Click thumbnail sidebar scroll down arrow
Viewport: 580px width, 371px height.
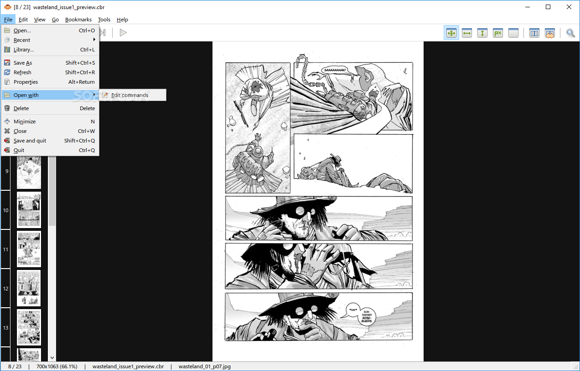(x=52, y=358)
